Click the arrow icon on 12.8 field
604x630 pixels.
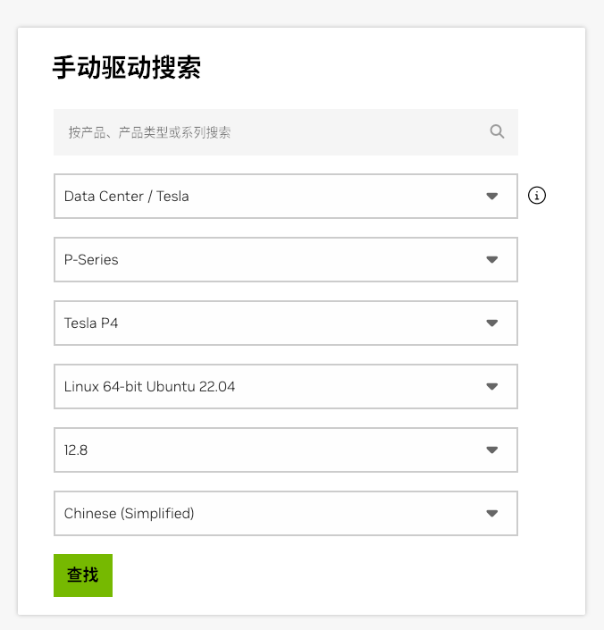(491, 450)
